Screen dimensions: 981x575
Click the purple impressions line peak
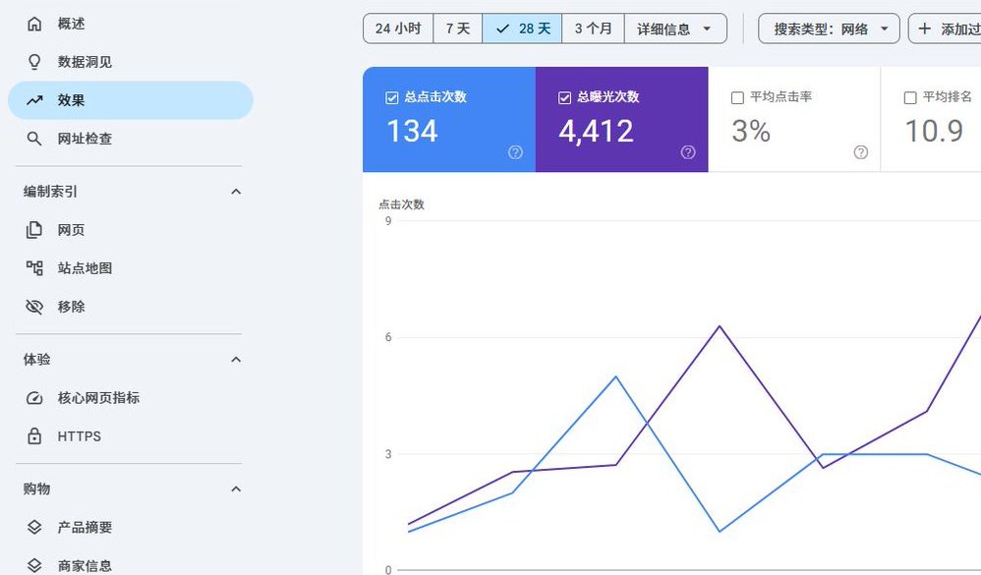720,326
